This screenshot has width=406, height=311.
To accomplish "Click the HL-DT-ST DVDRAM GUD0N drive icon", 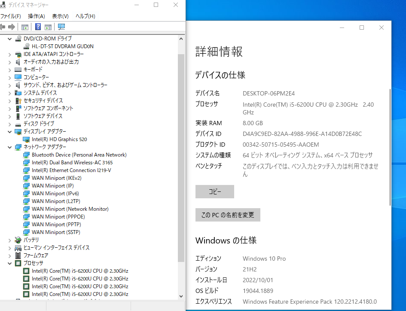I will pos(26,46).
